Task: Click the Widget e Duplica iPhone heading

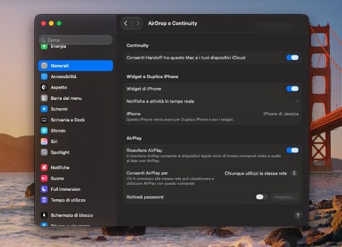Action: (x=152, y=76)
